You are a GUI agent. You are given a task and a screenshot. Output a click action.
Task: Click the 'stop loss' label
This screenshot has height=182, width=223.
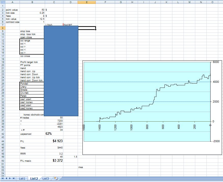pyautogui.click(x=25, y=31)
